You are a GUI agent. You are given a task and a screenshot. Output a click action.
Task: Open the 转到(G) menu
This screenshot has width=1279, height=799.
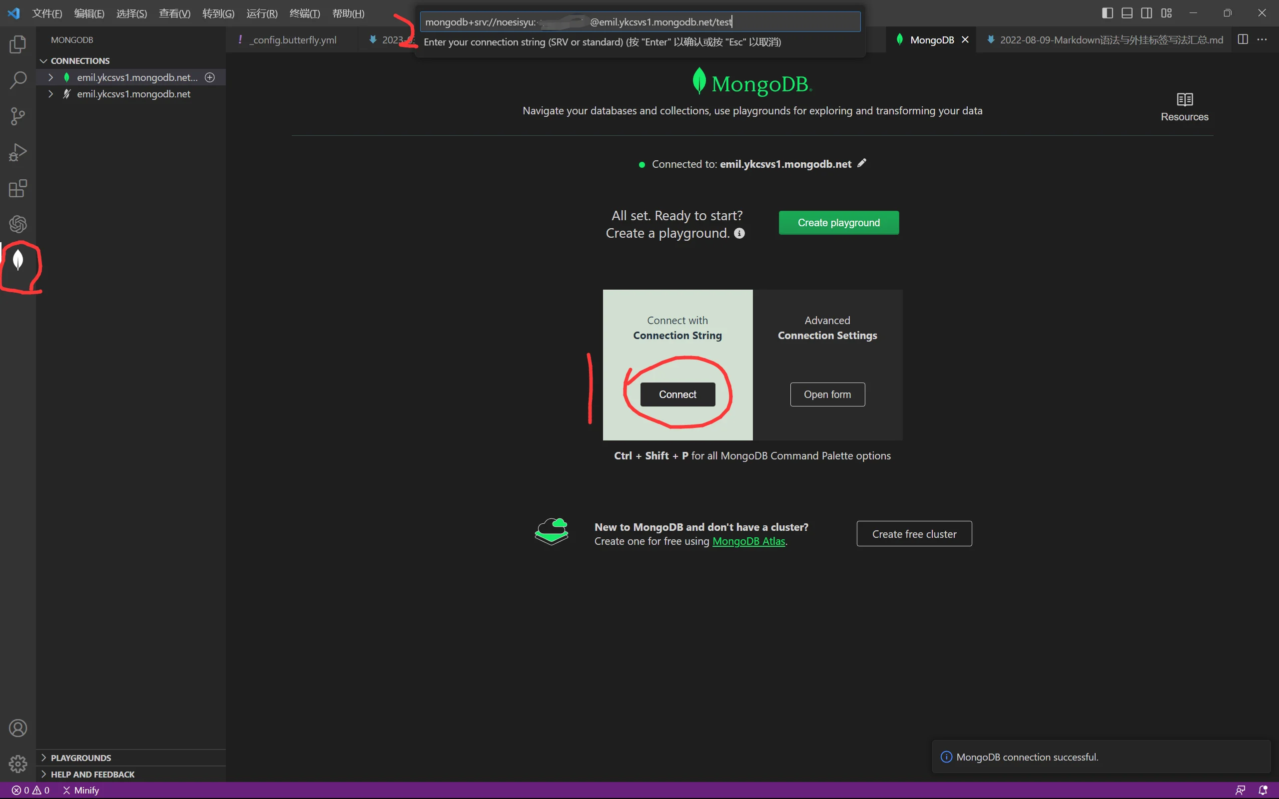[x=218, y=13]
